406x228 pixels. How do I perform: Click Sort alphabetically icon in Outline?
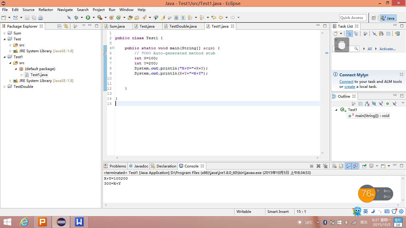(367, 104)
